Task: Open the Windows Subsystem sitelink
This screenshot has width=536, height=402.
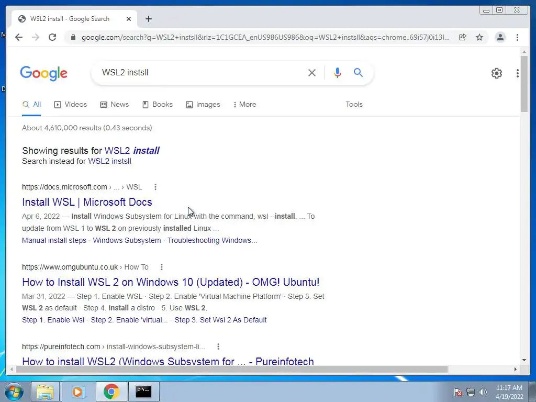Action: 127,240
